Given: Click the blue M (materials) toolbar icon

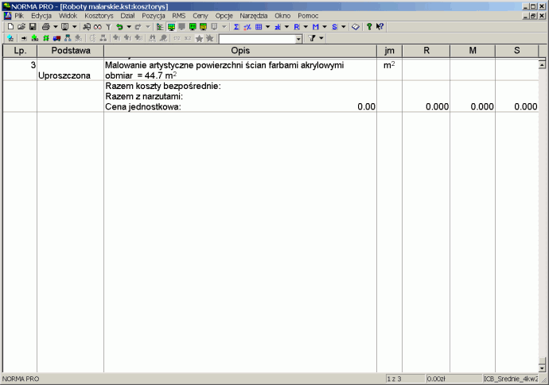Looking at the screenshot, I should click(x=315, y=27).
